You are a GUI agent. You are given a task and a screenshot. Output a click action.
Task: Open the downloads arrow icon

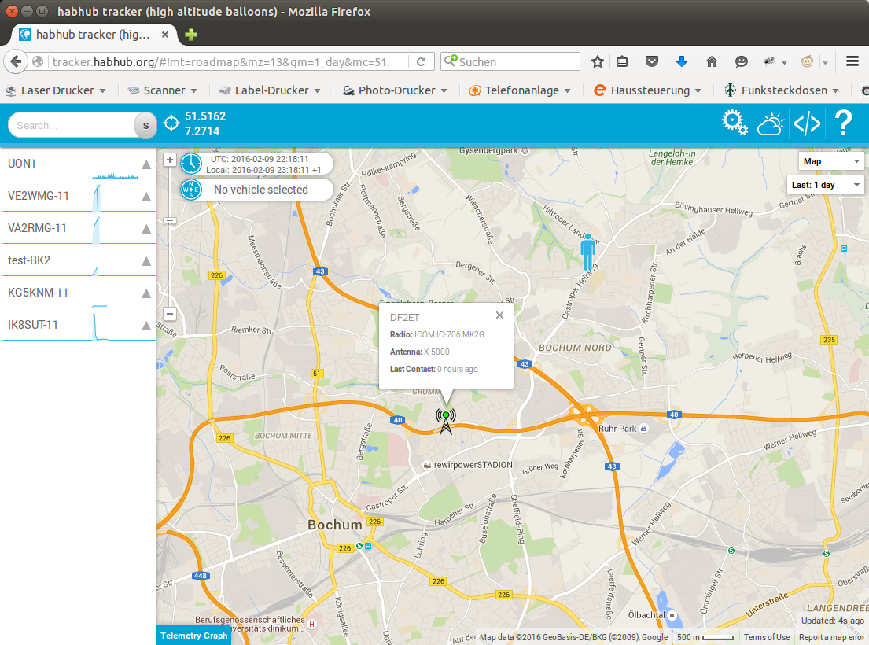682,61
